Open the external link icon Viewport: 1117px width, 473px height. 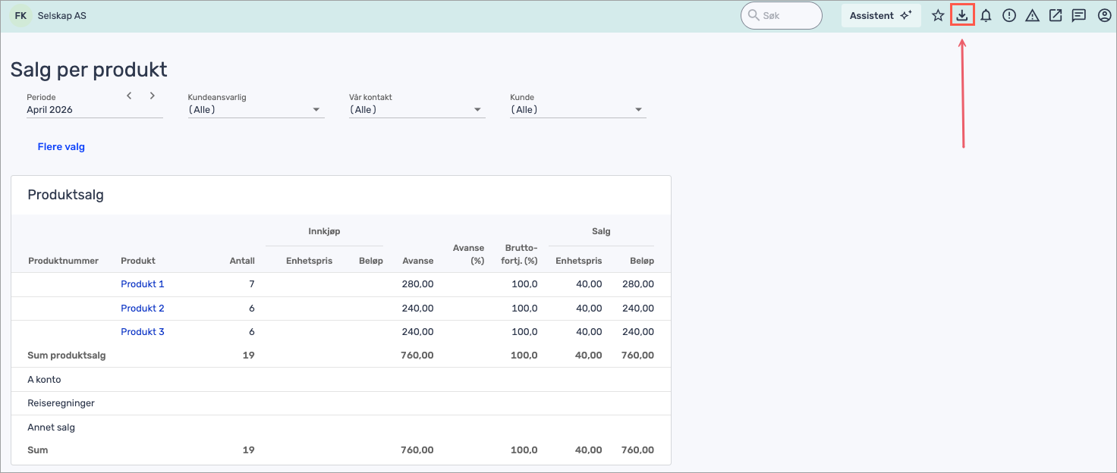(x=1056, y=15)
